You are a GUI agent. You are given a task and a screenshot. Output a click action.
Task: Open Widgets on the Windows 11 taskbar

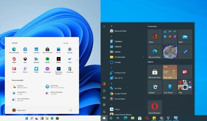[x=42, y=118]
